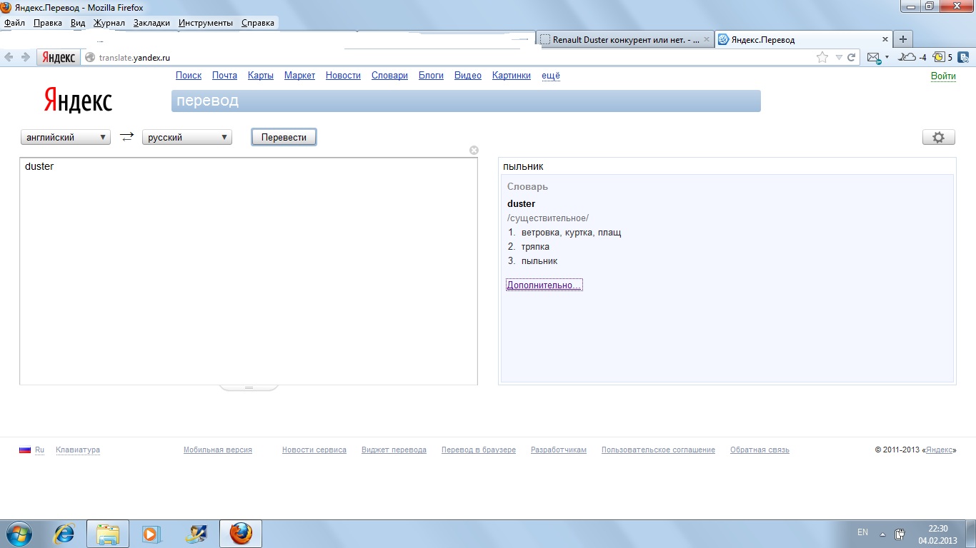
Task: Click the source text input area
Action: click(x=249, y=271)
